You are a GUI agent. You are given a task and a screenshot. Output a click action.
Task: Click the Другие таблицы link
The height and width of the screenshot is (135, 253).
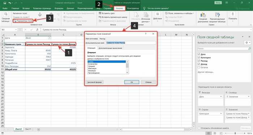[x=206, y=72]
